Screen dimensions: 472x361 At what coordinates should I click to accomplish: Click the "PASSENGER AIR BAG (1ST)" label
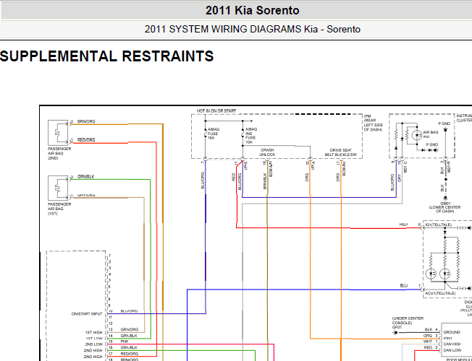click(59, 209)
